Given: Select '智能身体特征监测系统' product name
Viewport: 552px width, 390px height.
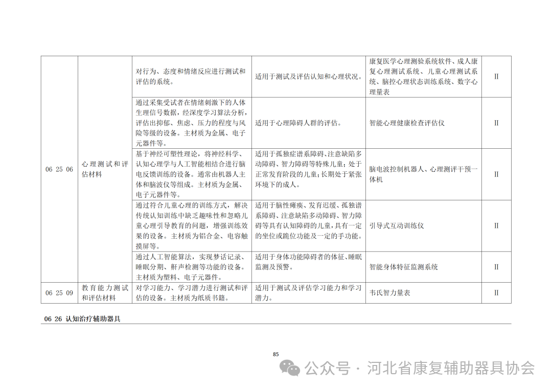Looking at the screenshot, I should pos(403,267).
